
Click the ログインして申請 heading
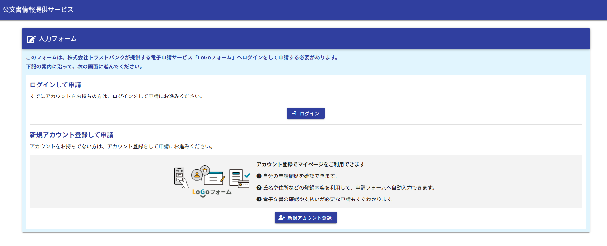55,85
